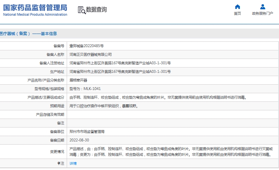Click the 医疗器械（备案）——基本信息 header
Screen dimensions: 279x170
[28, 34]
